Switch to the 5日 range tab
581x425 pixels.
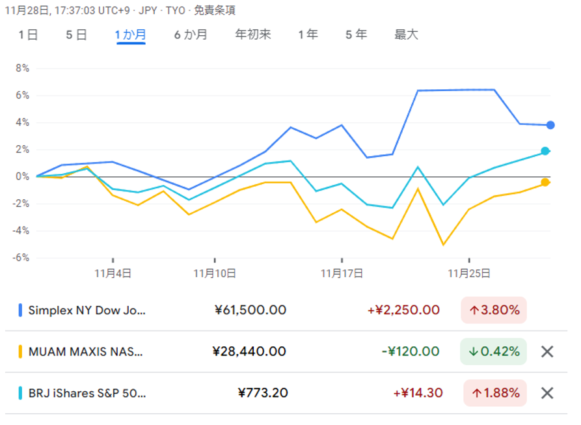pyautogui.click(x=76, y=35)
